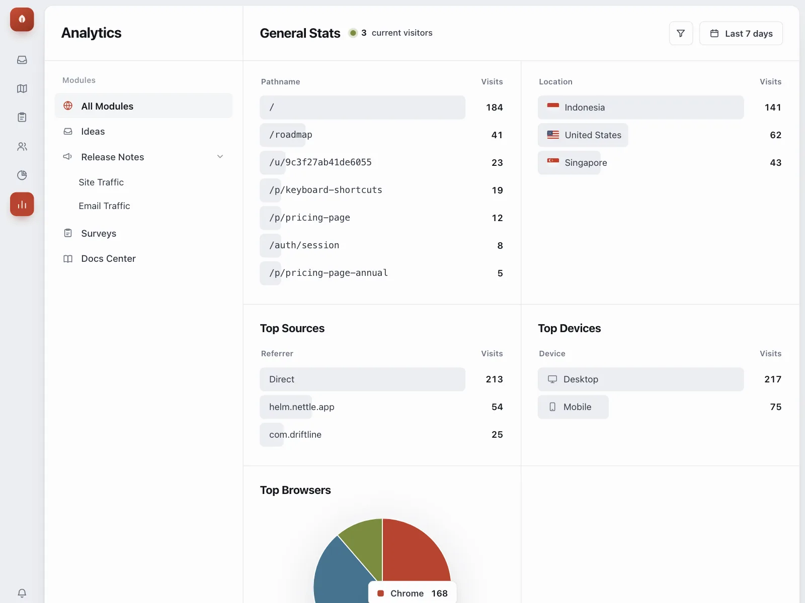Click the United States location row
This screenshot has width=805, height=603.
pos(660,135)
